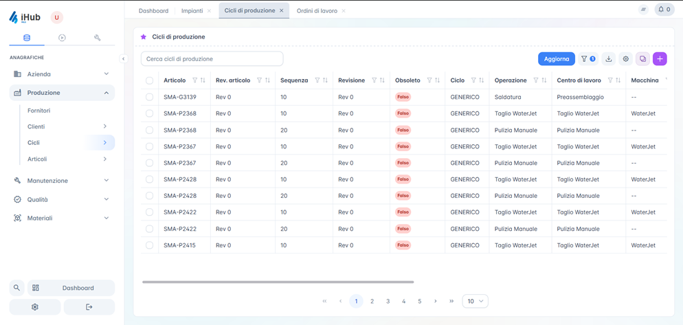The width and height of the screenshot is (683, 325).
Task: Open the rows-per-page dropdown showing 10
Action: point(475,301)
